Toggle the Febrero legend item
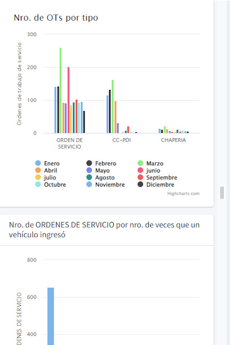Screen dimensions: 230x345 (101, 163)
